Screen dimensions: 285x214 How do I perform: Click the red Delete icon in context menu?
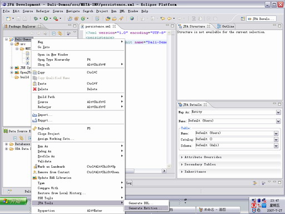[35, 89]
